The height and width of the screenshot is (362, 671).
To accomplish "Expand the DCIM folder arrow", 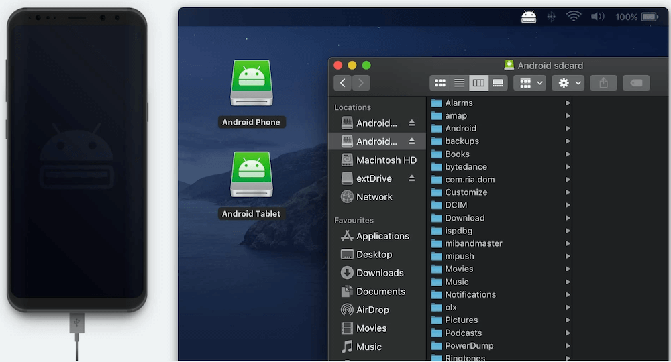I will point(568,205).
